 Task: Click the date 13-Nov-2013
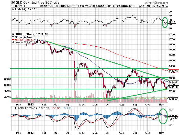point(19,6)
